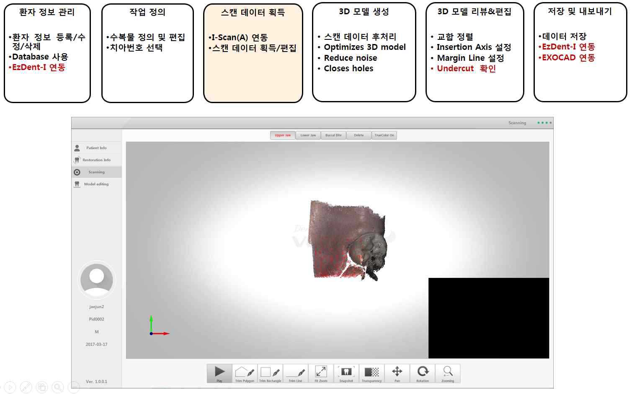
Task: Switch to Lower Jaw scan
Action: coord(308,135)
